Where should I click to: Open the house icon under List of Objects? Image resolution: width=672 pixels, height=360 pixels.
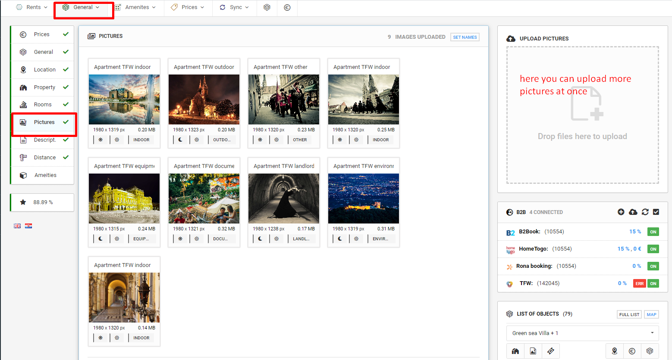515,351
